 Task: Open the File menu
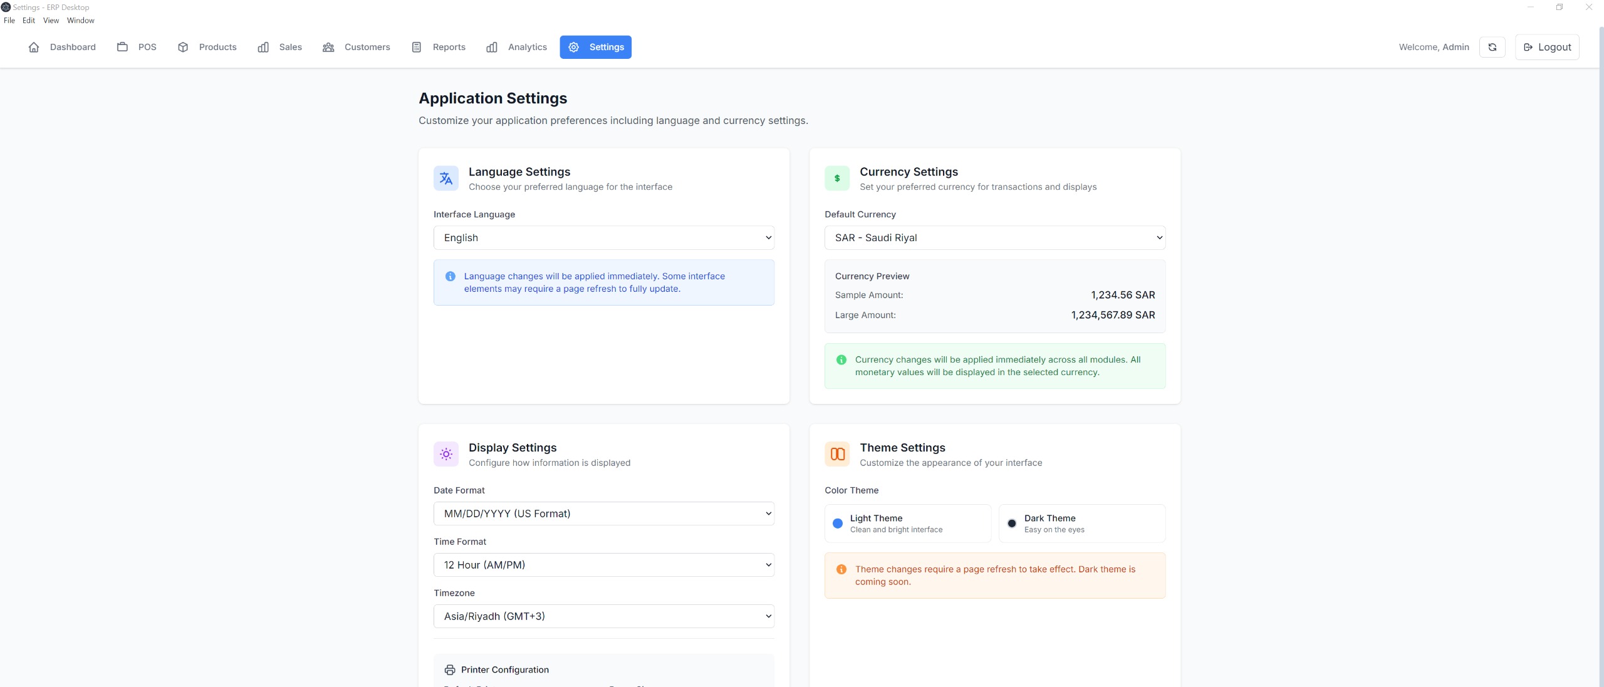(9, 20)
